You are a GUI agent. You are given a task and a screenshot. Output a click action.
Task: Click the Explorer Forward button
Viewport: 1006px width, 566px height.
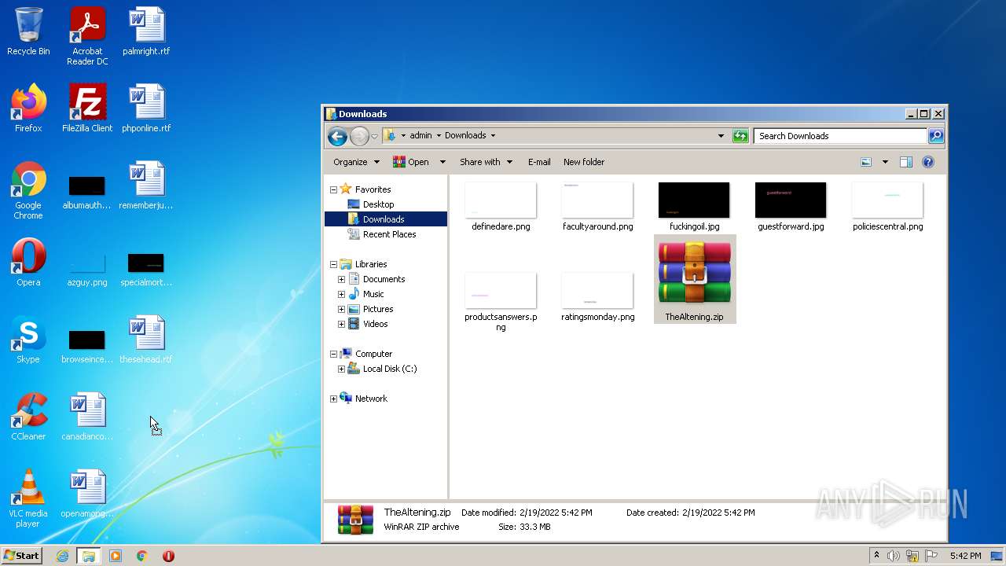(359, 136)
